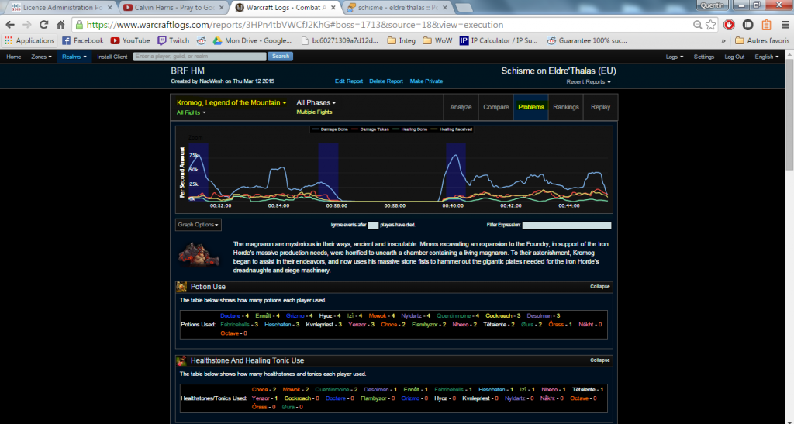794x424 pixels.
Task: Open the IP Calculator bookmark
Action: point(499,40)
